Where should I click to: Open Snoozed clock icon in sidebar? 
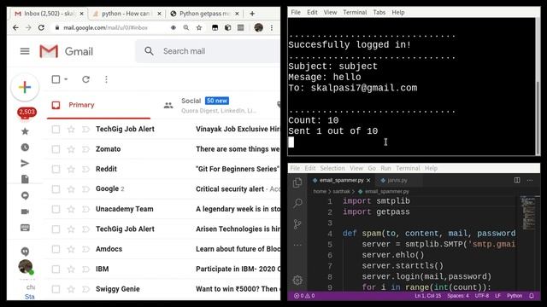point(25,148)
